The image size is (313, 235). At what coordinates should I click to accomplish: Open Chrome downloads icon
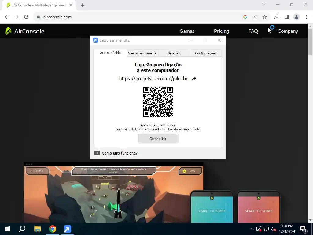277,17
